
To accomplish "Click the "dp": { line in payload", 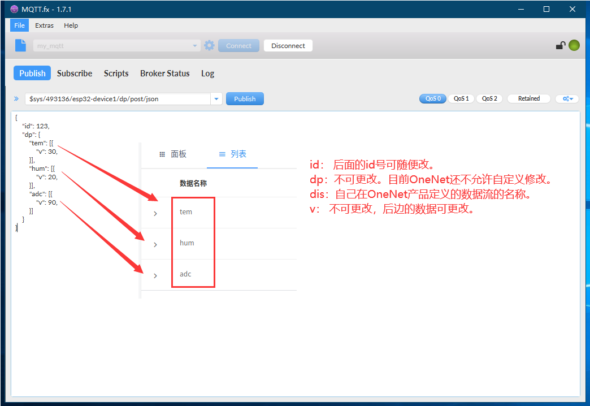I will click(x=31, y=135).
